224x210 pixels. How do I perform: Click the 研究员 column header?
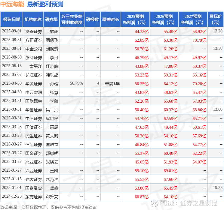click(51, 19)
